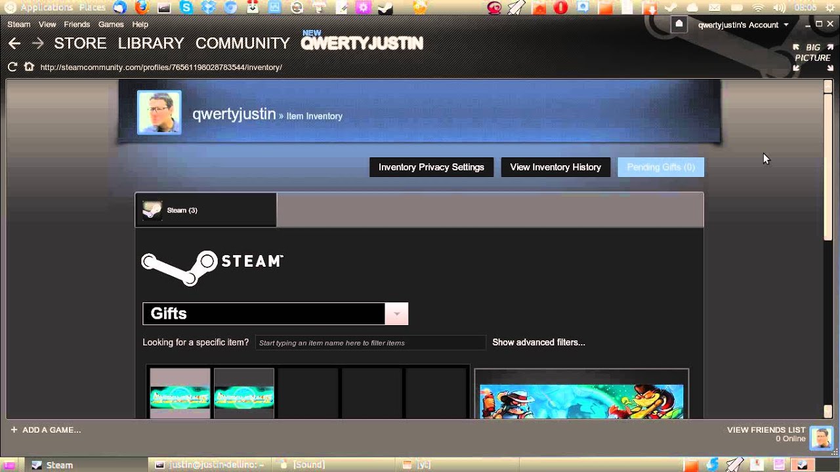Select the Steam (3) inventory tab
The image size is (840, 472).
point(206,210)
